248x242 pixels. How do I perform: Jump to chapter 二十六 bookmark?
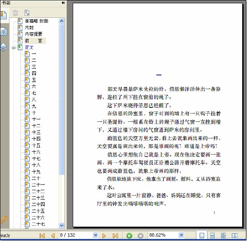click(x=38, y=218)
